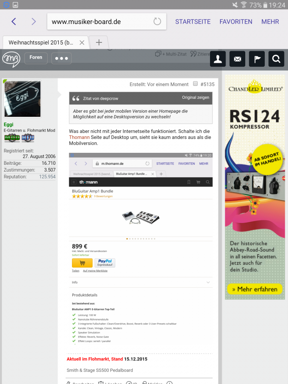Open the messages envelope icon
The height and width of the screenshot is (384, 288).
237,59
